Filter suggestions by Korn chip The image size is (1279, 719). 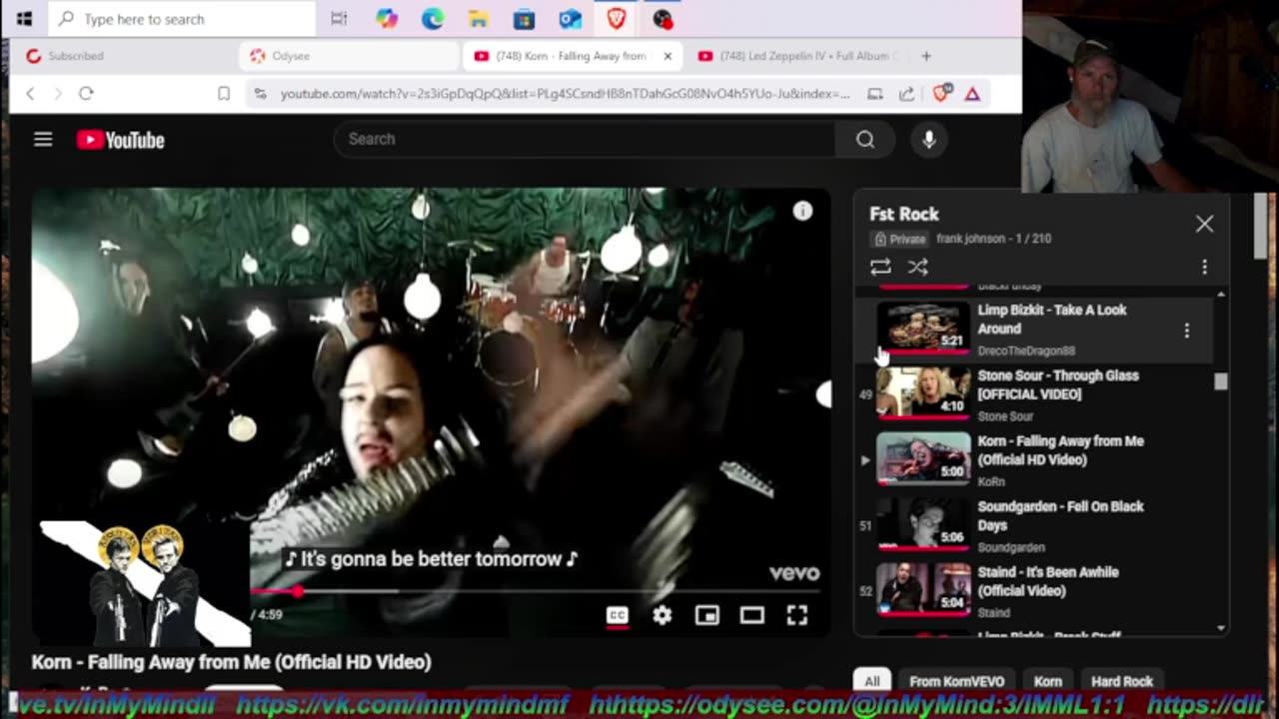click(1048, 681)
